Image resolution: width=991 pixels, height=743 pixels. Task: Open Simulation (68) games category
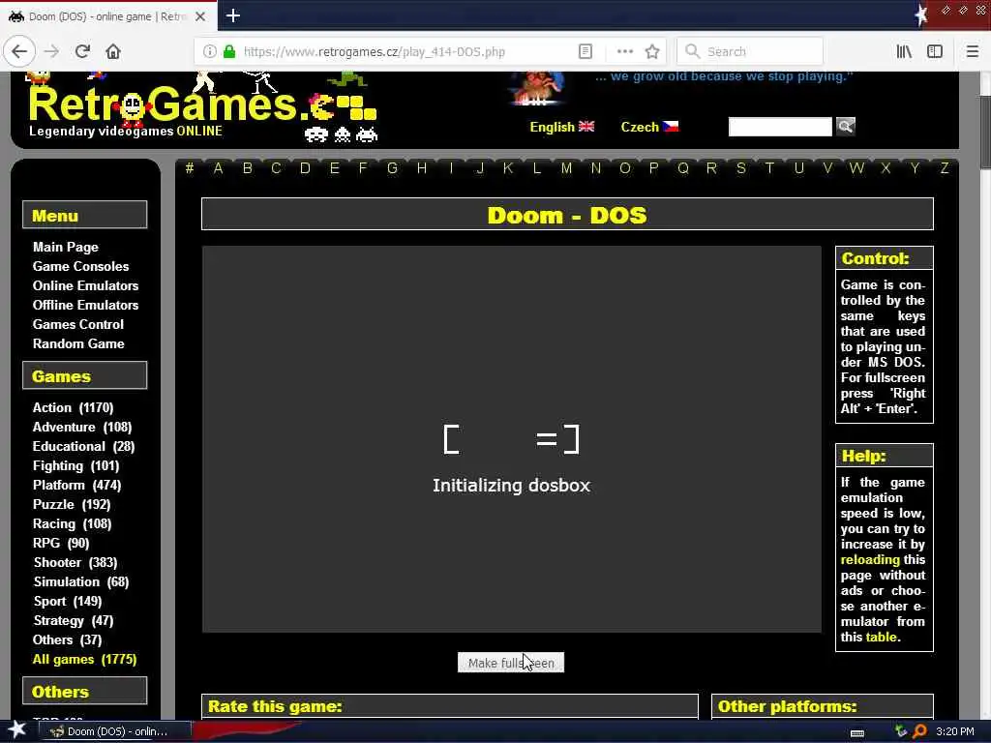click(81, 581)
